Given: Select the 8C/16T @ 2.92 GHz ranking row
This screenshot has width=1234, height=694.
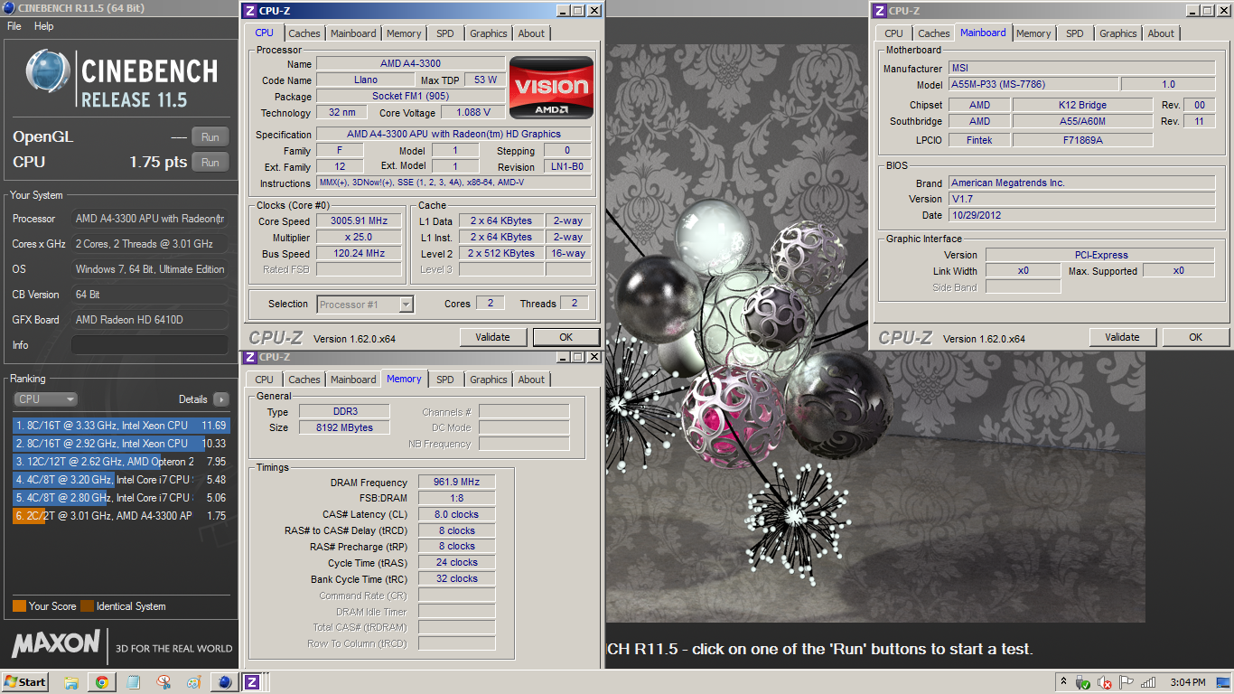Looking at the screenshot, I should [x=121, y=443].
